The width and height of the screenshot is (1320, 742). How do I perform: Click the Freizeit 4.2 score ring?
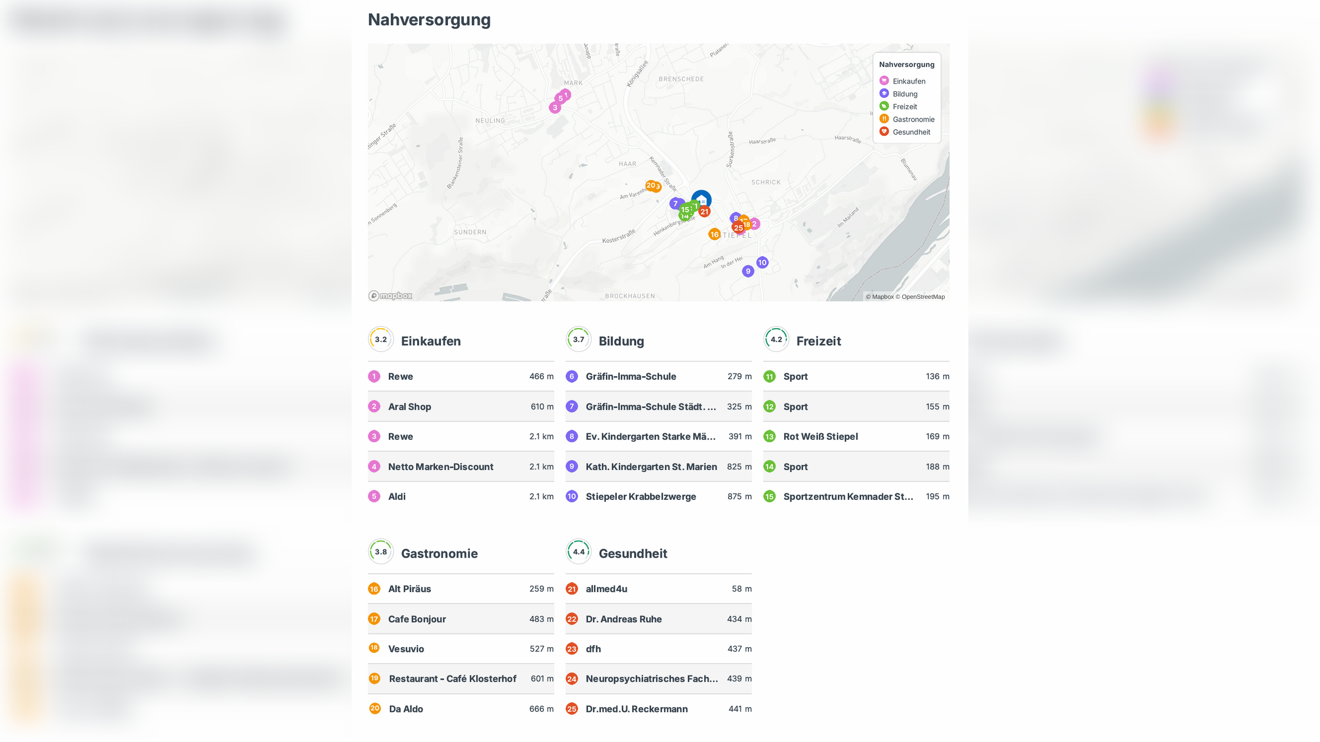[775, 340]
